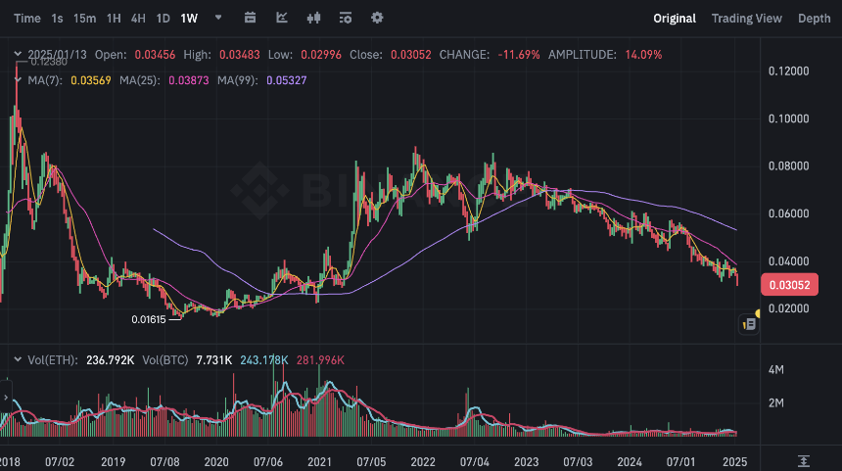
Task: Click the order book icon near price axis
Action: coord(749,324)
